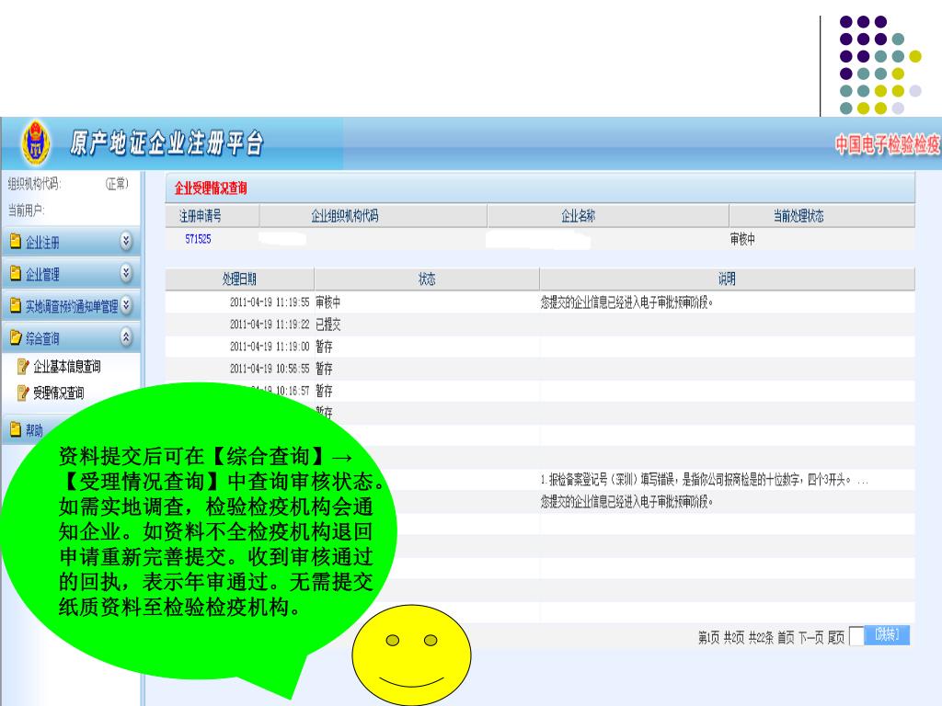Screen dimensions: 942x706
Task: Click the 实地调查预约通知单管理 folder icon
Action: point(16,306)
